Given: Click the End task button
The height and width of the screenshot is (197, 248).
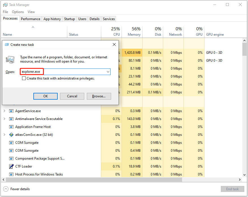Looking at the screenshot, I should [232, 189].
